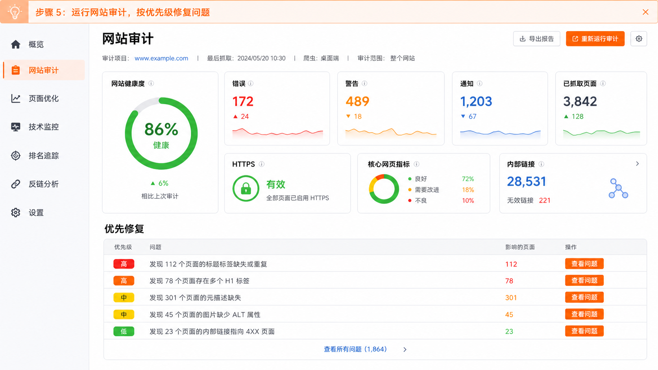
Task: Click yellow 中 badge on 元描述缺失 row
Action: click(124, 298)
